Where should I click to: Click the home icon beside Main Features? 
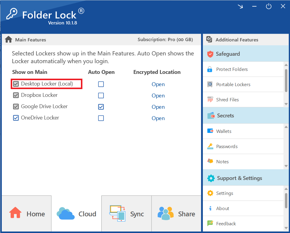(x=8, y=40)
